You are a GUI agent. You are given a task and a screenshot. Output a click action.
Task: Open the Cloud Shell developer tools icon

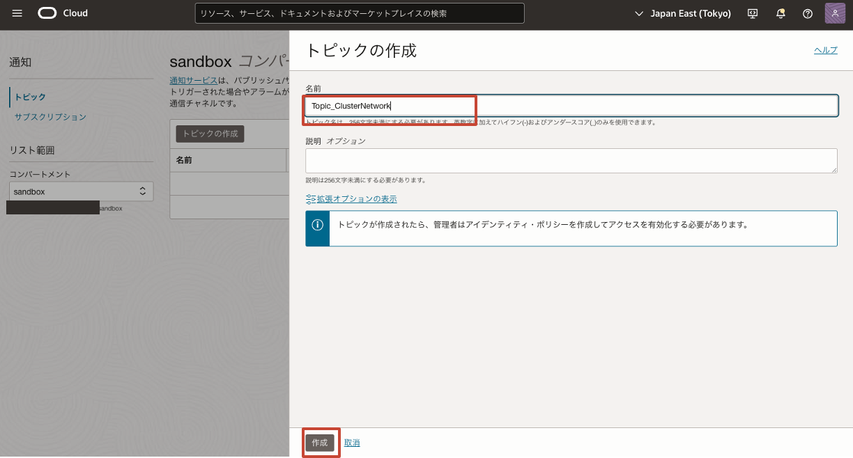pos(753,13)
